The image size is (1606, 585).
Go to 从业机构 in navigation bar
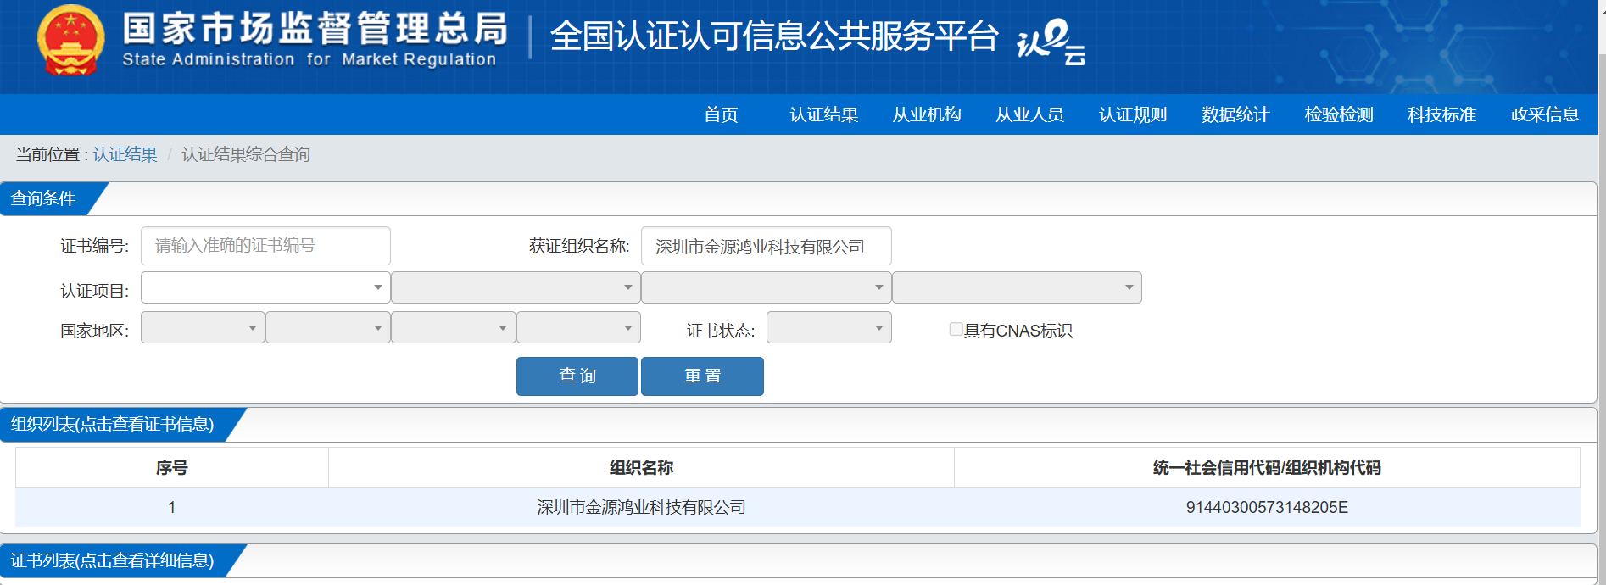[x=927, y=114]
